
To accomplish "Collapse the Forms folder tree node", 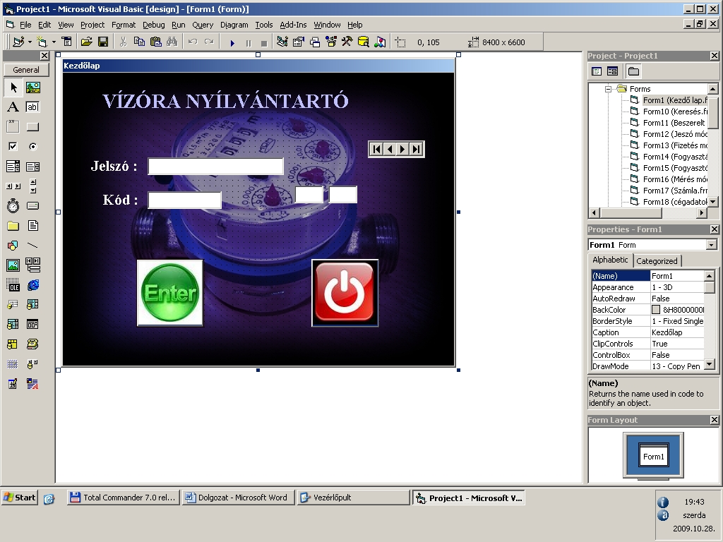I will coord(608,89).
